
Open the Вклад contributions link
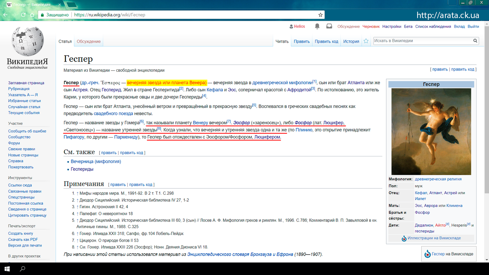(x=459, y=27)
